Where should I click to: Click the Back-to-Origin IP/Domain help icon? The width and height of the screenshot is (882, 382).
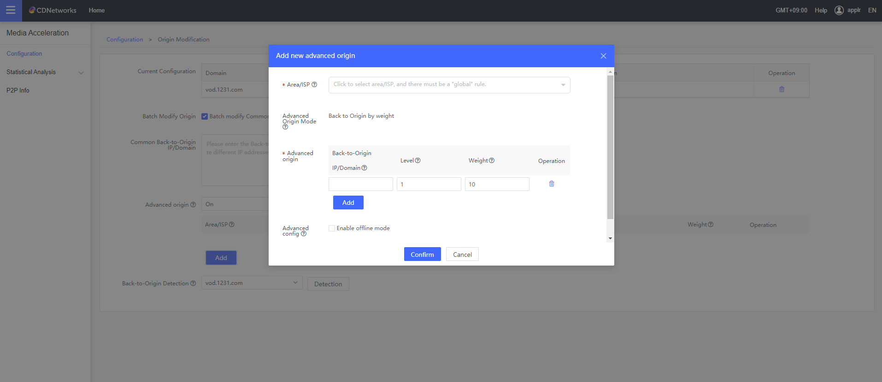pos(364,168)
